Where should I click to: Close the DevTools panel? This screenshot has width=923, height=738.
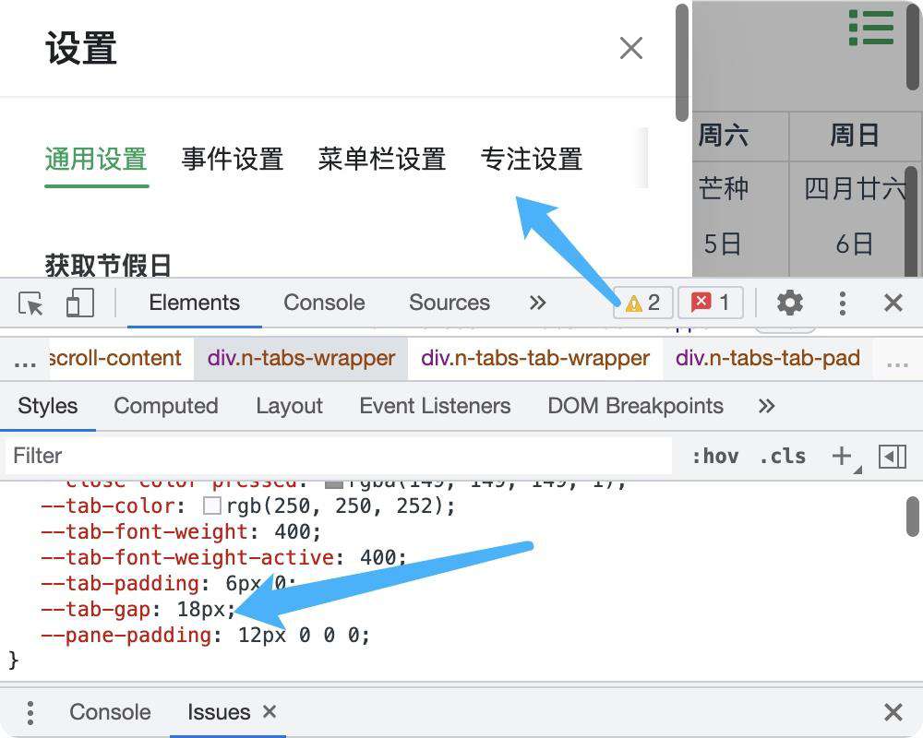(x=893, y=304)
